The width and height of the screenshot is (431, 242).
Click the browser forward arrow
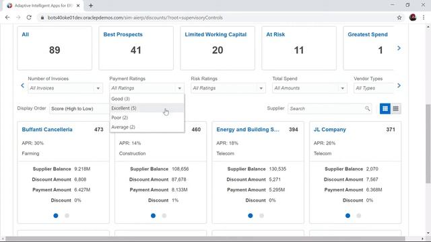tap(18, 17)
